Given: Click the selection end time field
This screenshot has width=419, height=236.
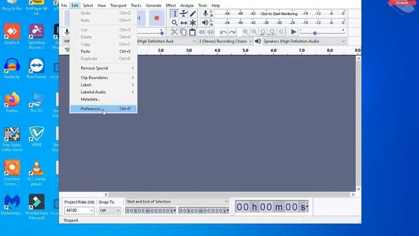Looking at the screenshot, I should tap(204, 211).
